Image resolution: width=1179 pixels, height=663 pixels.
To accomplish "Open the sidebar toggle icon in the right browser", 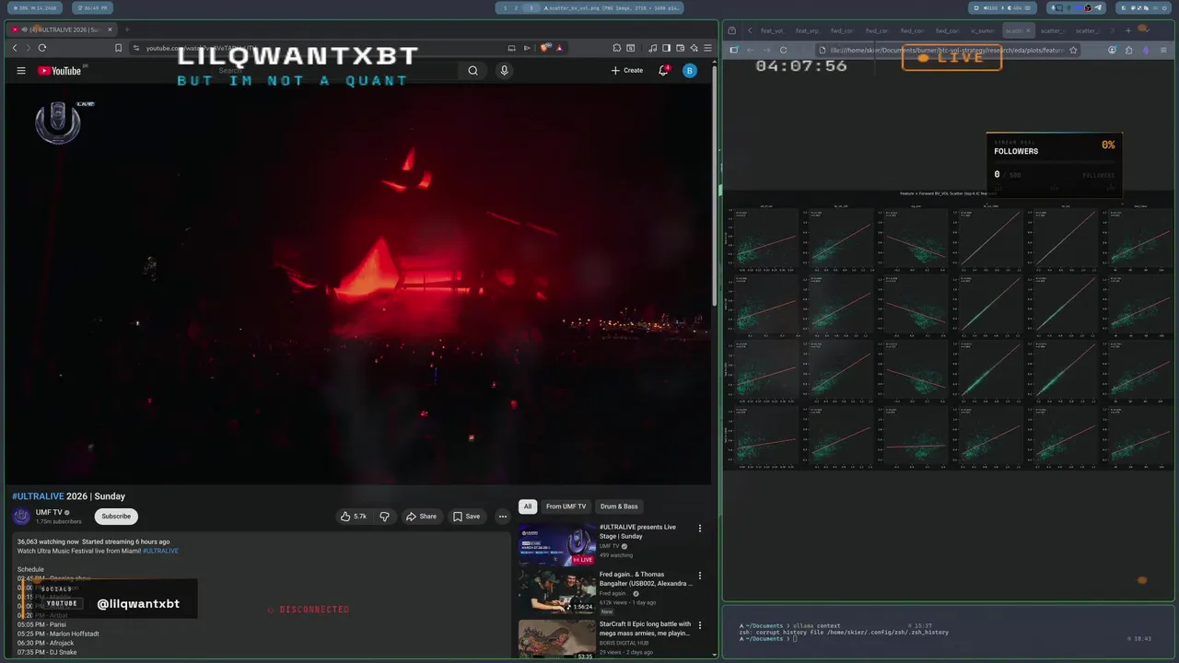I will [734, 50].
